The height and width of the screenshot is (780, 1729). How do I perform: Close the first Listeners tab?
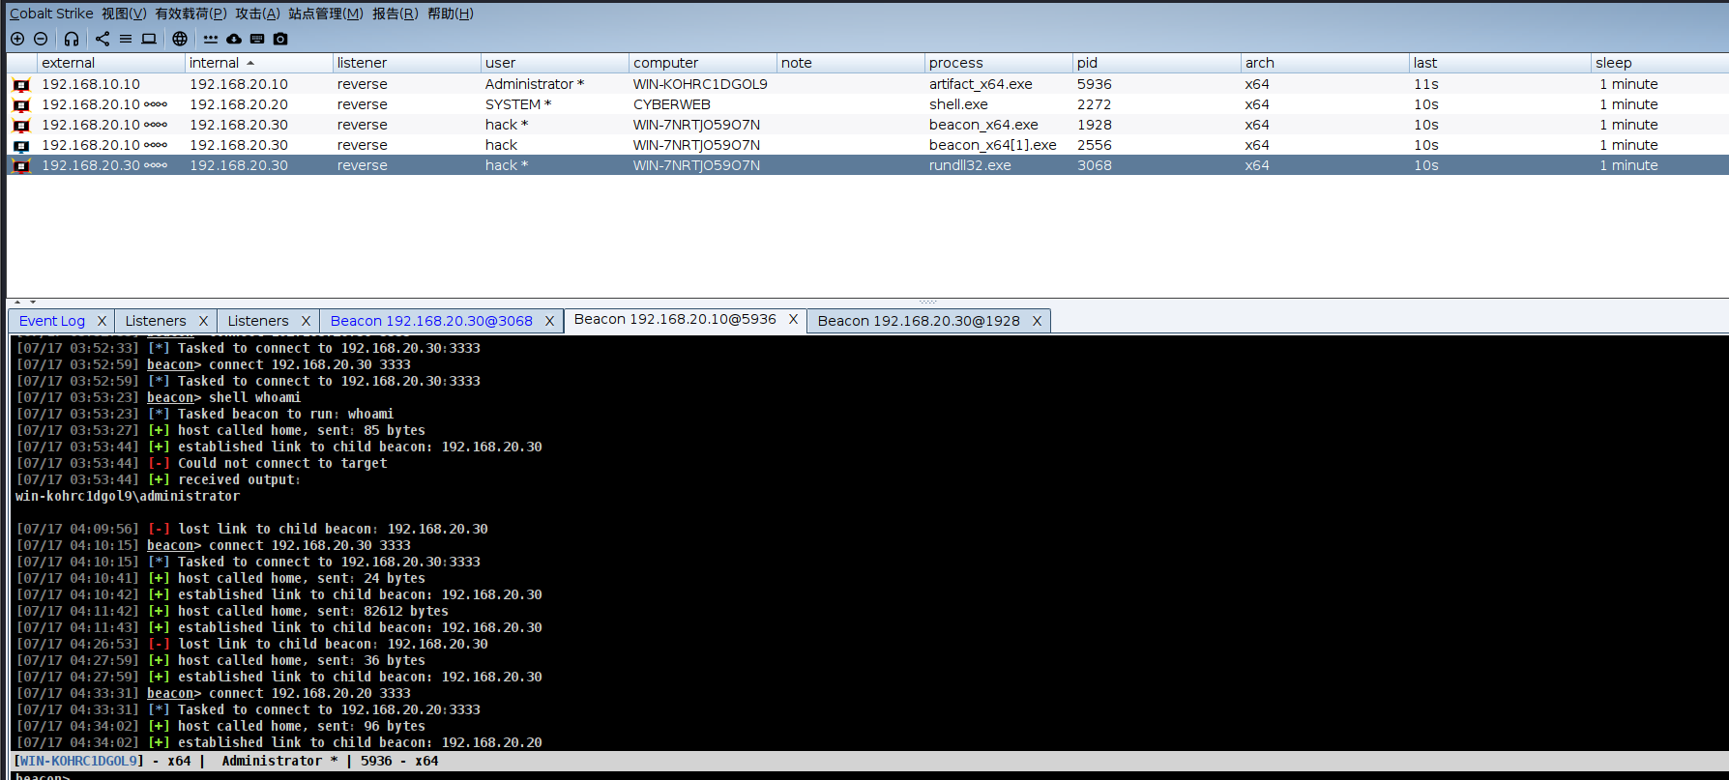pyautogui.click(x=203, y=321)
